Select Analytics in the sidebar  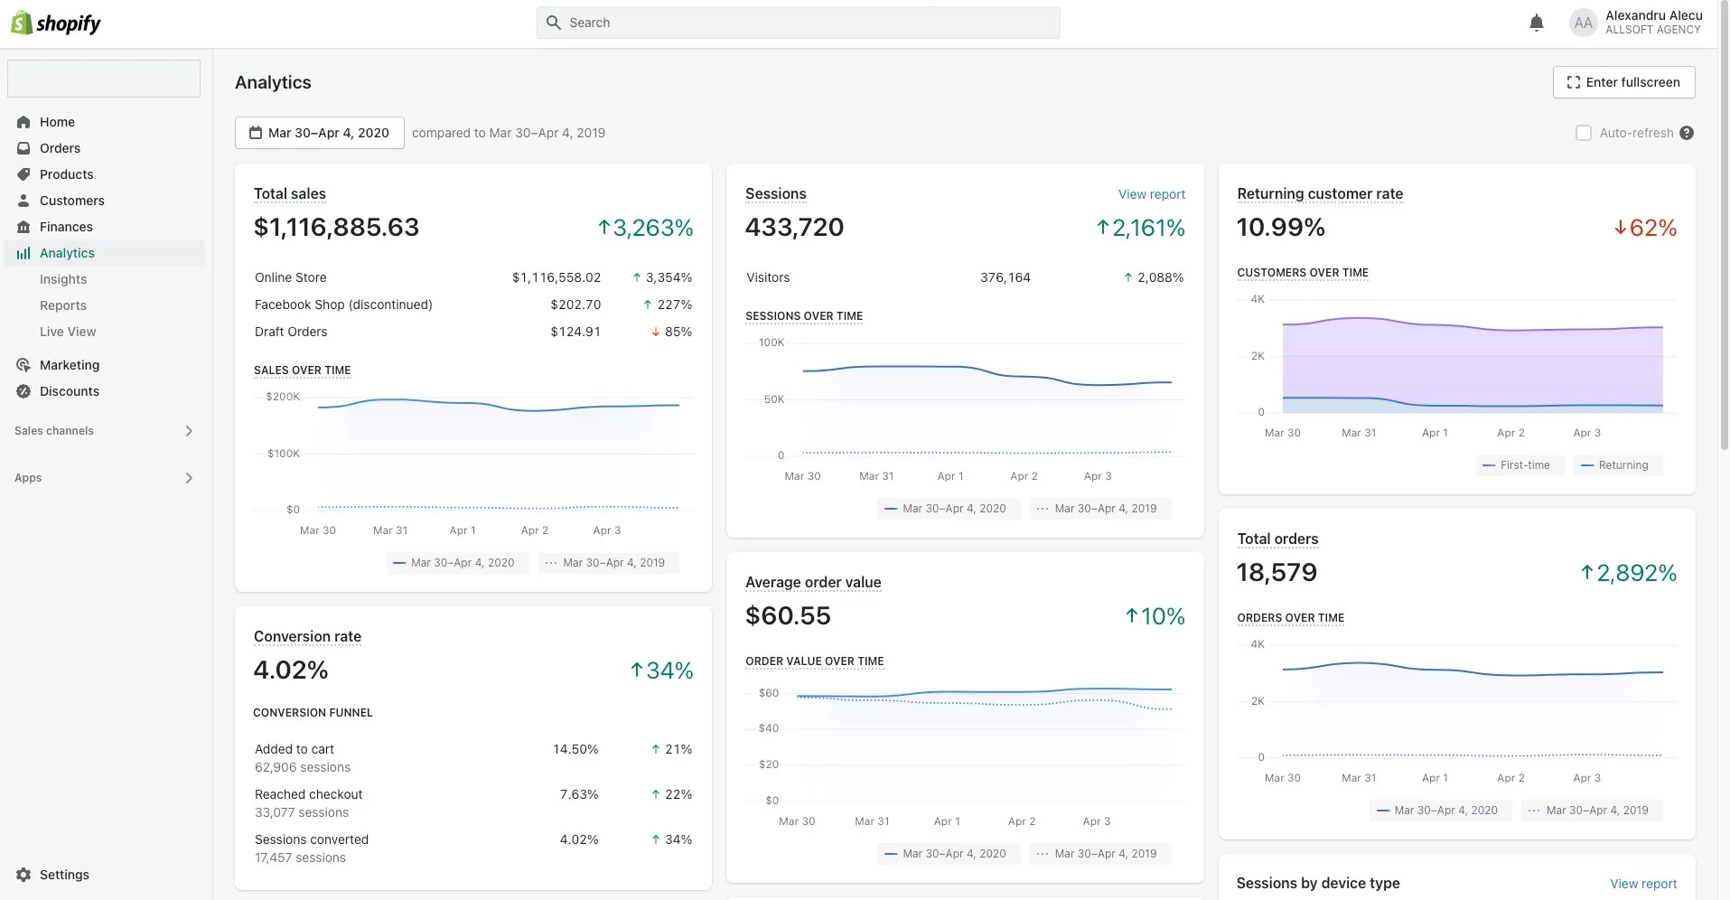pos(104,253)
